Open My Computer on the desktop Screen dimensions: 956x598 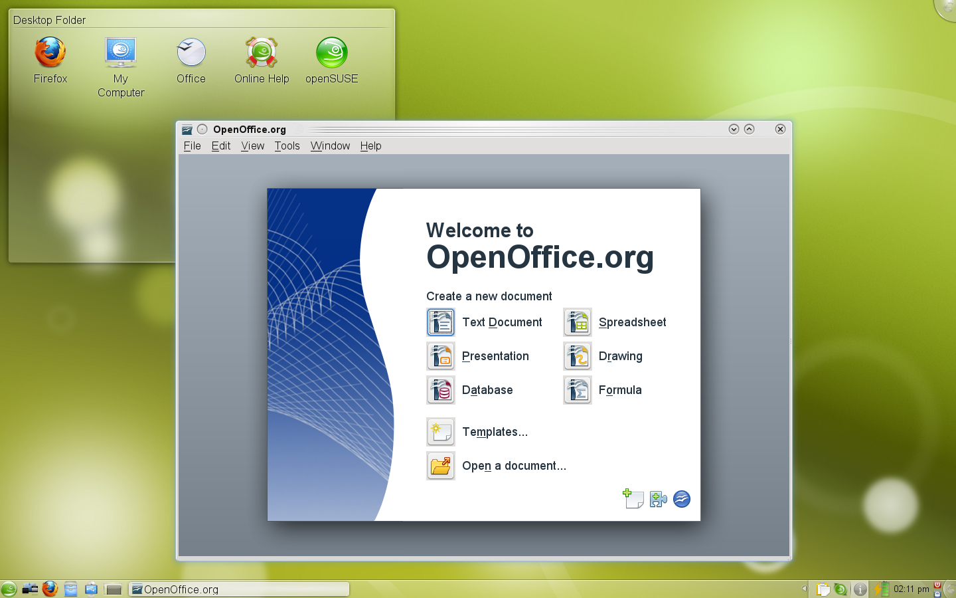tap(120, 51)
